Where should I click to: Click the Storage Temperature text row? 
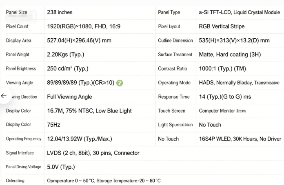[104, 181]
